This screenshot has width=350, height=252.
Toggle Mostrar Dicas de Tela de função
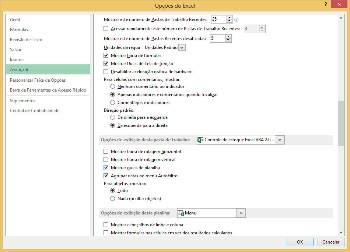(x=106, y=64)
